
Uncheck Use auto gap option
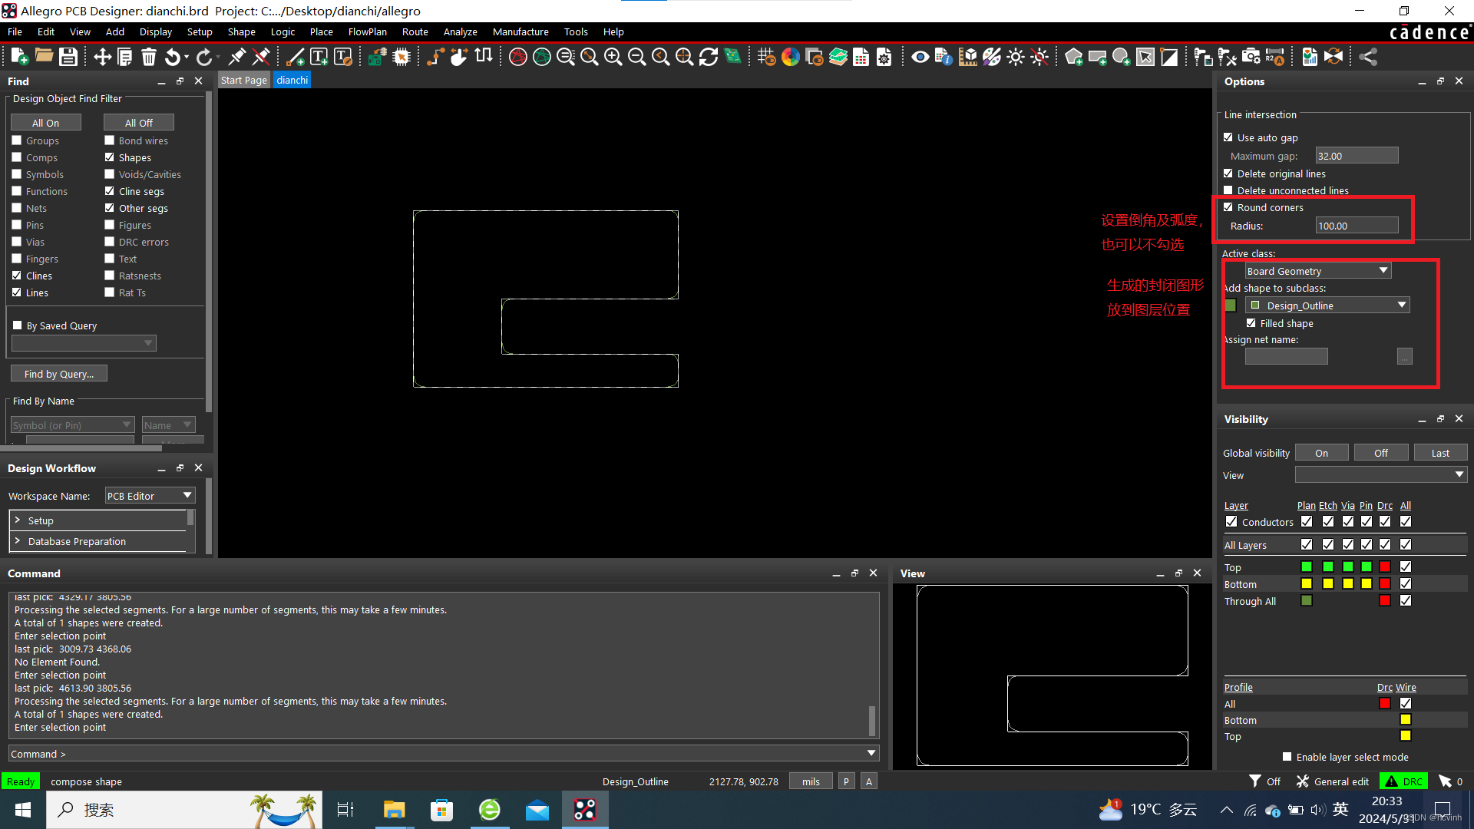pyautogui.click(x=1228, y=137)
